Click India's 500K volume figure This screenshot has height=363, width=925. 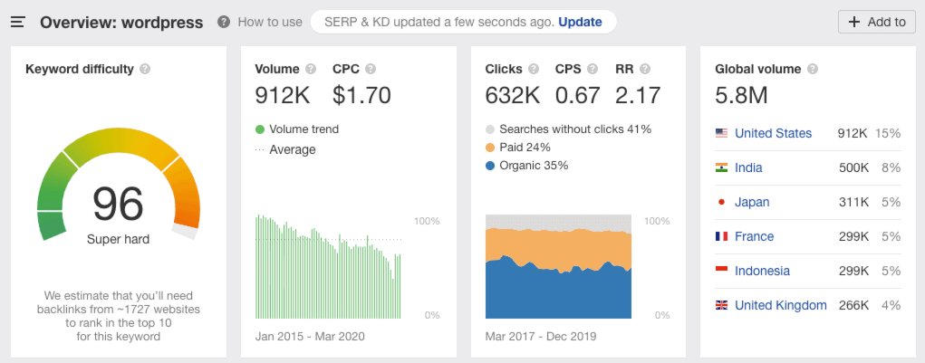tap(853, 168)
